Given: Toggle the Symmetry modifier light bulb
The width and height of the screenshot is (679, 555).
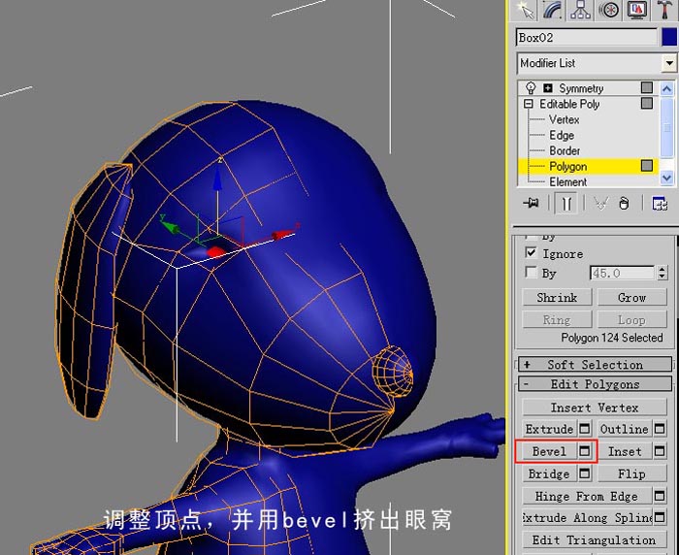Looking at the screenshot, I should [x=531, y=88].
